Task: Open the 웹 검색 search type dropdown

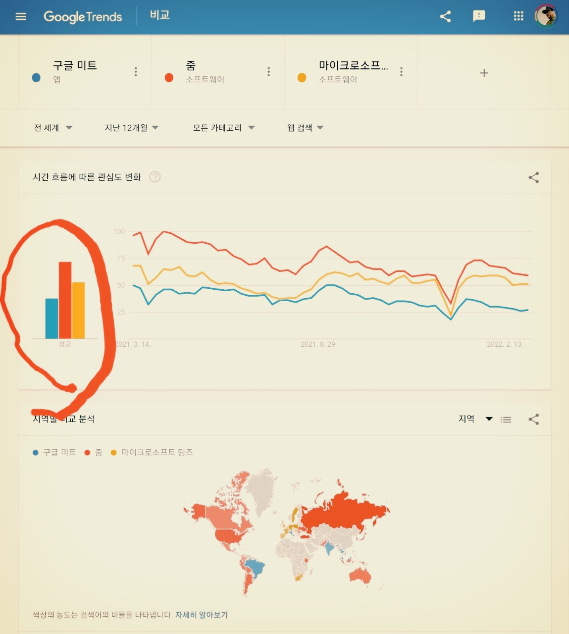Action: pos(305,128)
